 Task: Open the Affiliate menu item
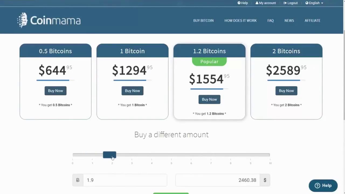(312, 20)
